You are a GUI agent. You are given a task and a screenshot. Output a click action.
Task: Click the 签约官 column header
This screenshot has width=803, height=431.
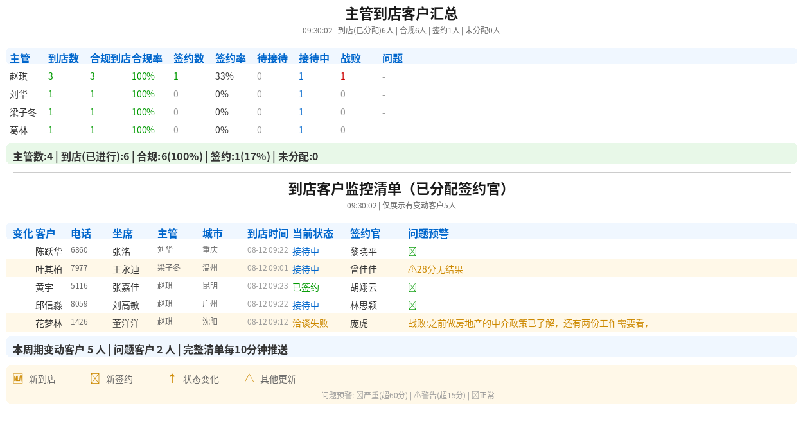tap(366, 233)
